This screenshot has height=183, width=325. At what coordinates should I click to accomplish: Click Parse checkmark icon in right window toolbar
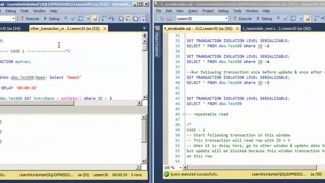click(285, 19)
